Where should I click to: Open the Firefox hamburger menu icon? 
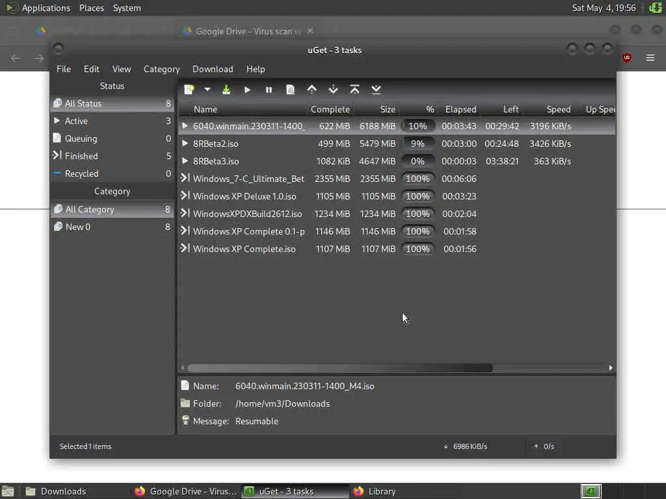[x=650, y=58]
